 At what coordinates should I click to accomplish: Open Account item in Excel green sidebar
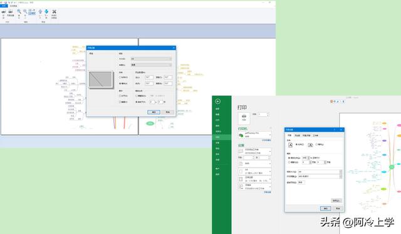pos(217,168)
